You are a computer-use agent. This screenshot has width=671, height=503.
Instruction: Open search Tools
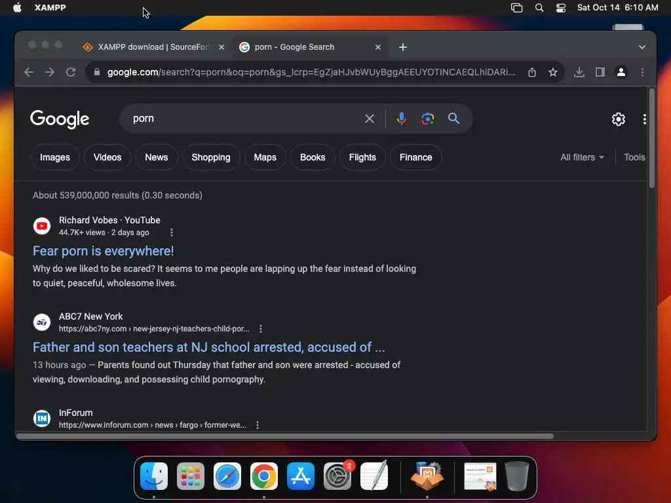634,157
